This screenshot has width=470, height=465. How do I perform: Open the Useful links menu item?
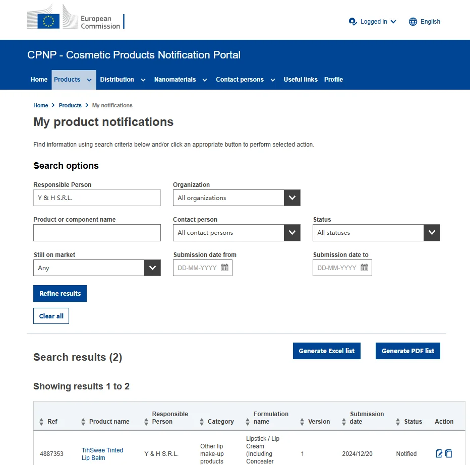point(301,80)
